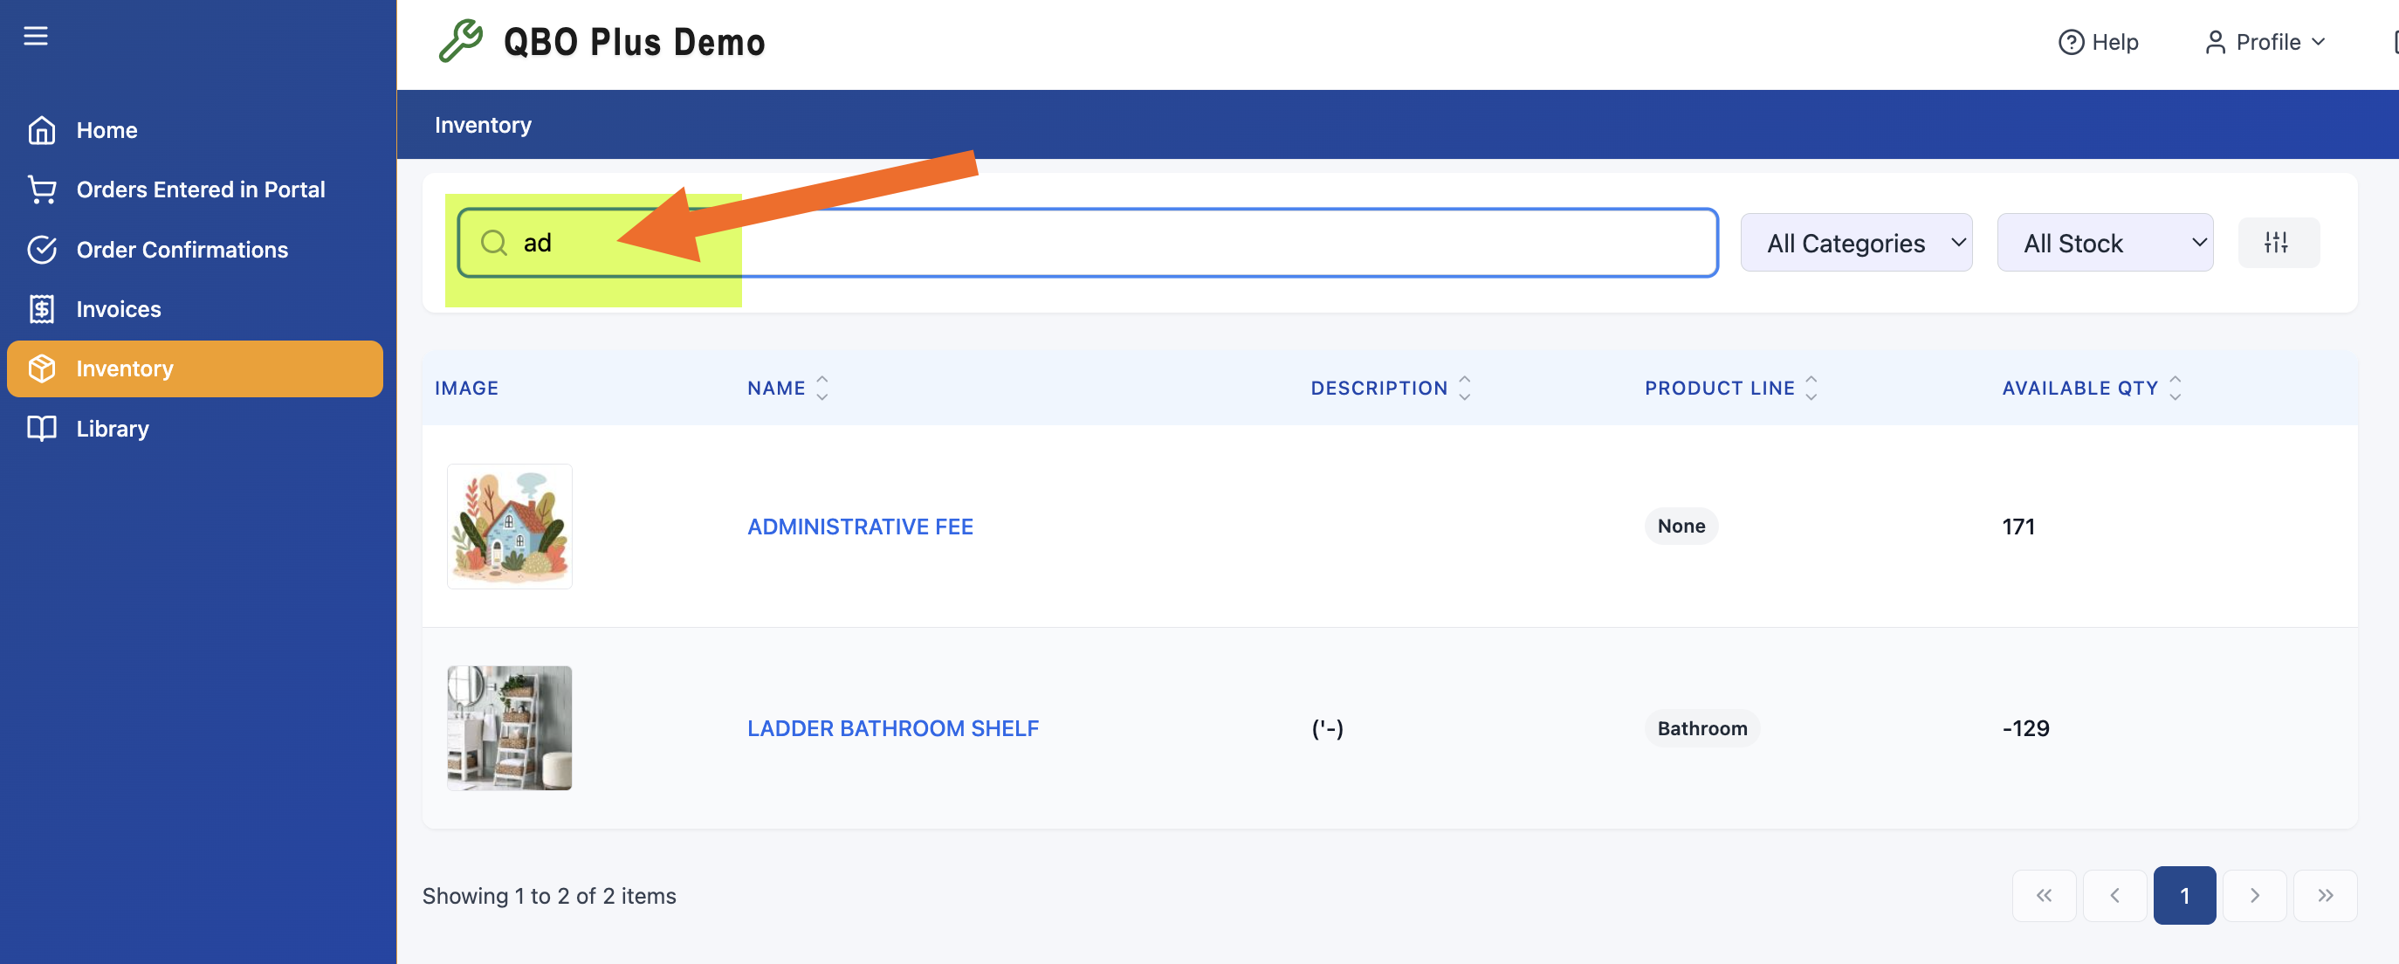Toggle the hamburger menu icon

pyautogui.click(x=36, y=36)
